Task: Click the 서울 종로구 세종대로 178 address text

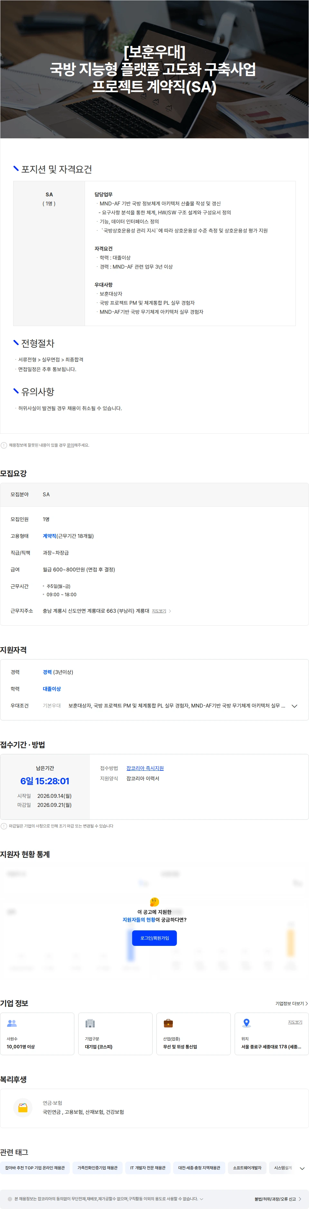Action: click(x=271, y=1046)
